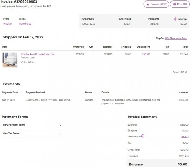The height and width of the screenshot is (167, 192).
Task: Click the ($6.57) adjustment in item row
Action: pyautogui.click(x=146, y=54)
